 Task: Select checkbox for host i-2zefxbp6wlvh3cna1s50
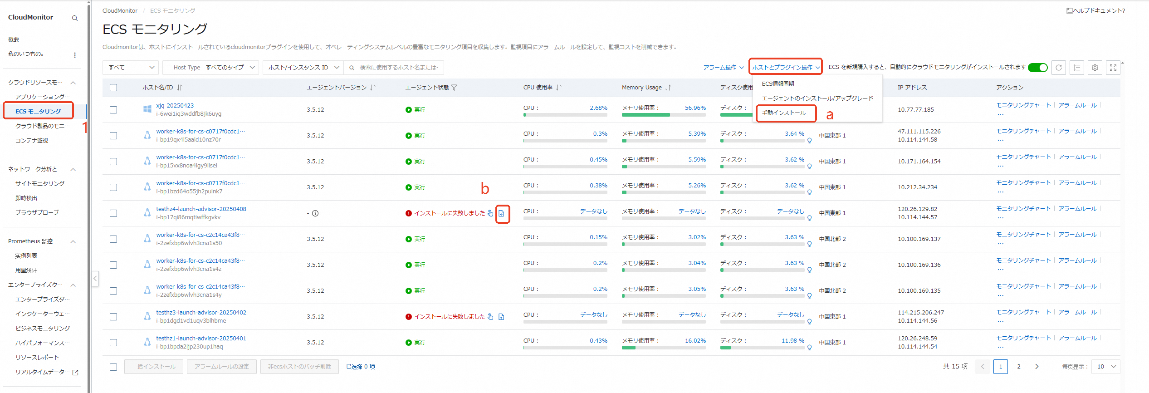pos(113,239)
